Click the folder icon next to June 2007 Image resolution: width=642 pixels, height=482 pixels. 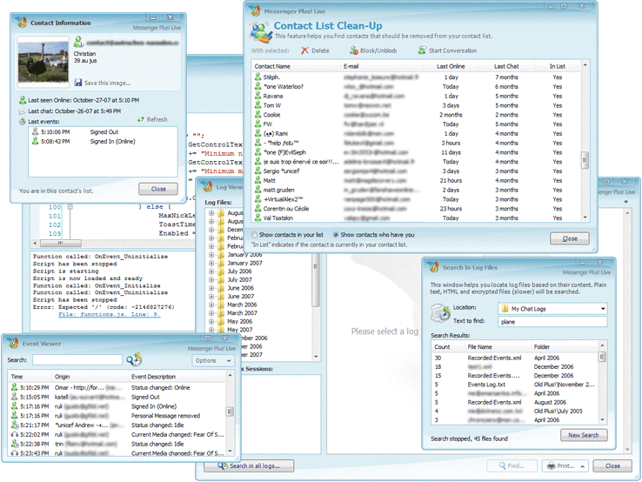pos(221,296)
